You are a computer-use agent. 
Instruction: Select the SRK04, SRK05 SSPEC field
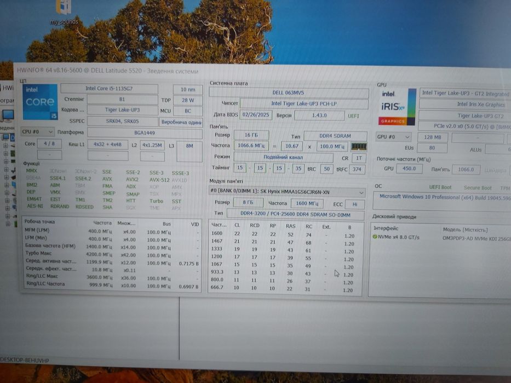122,121
